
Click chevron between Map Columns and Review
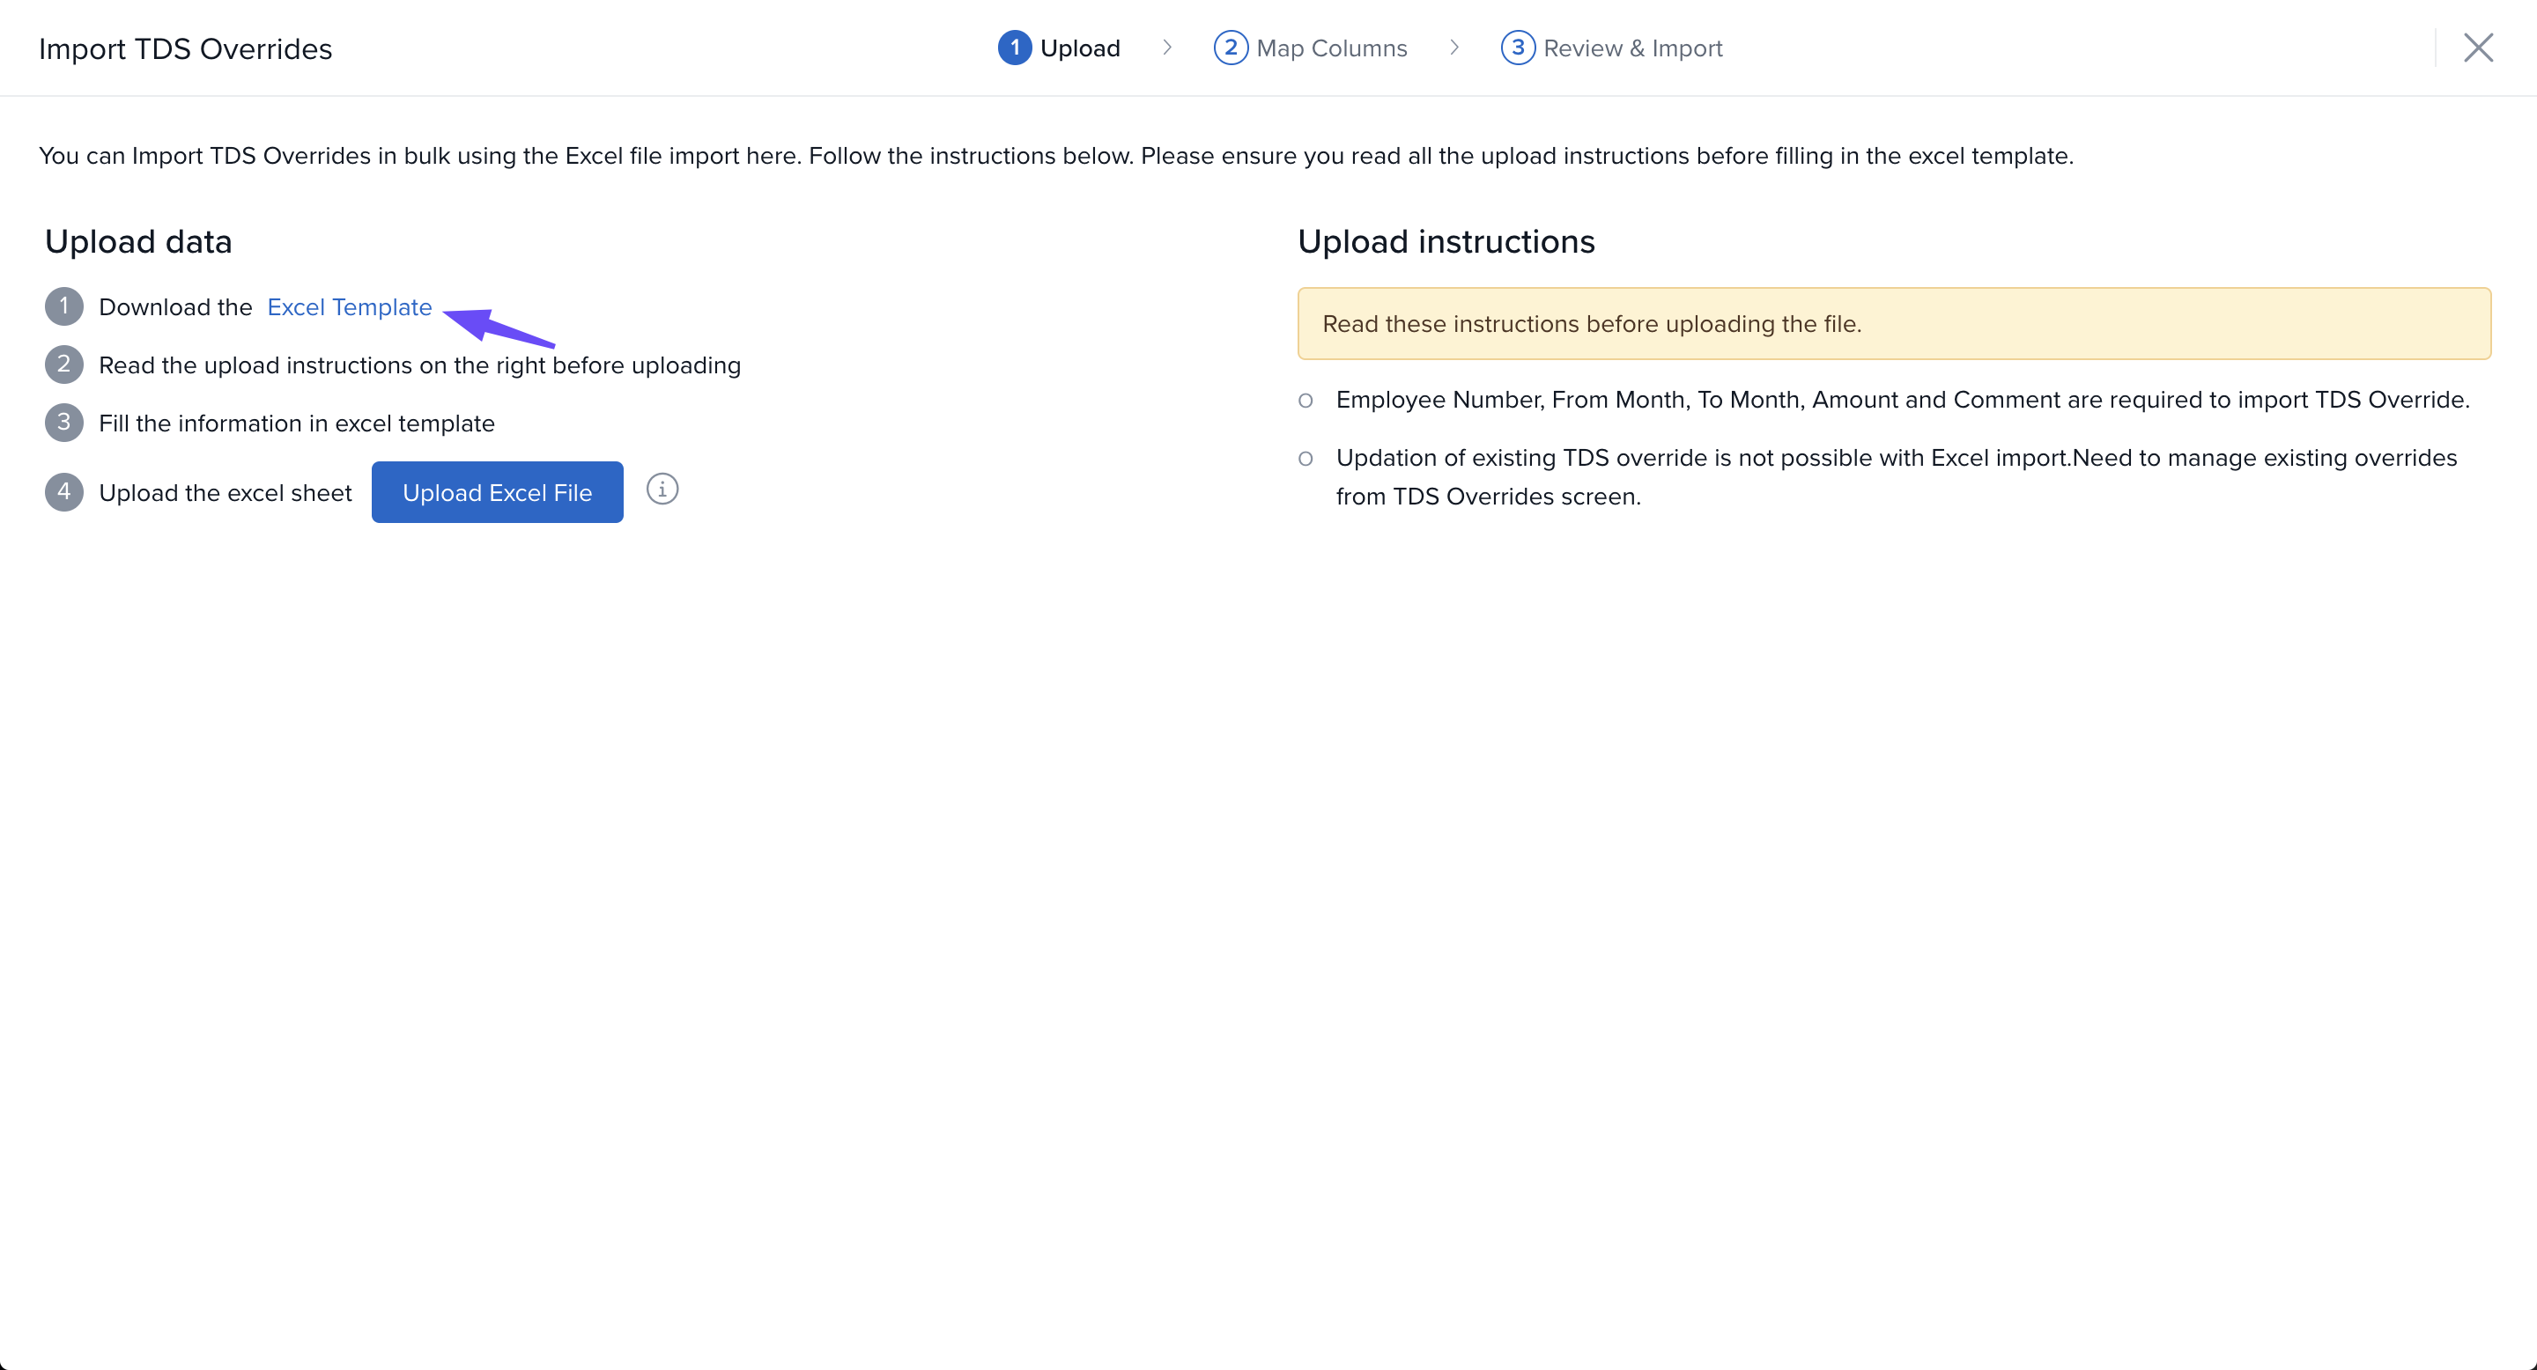pos(1454,48)
